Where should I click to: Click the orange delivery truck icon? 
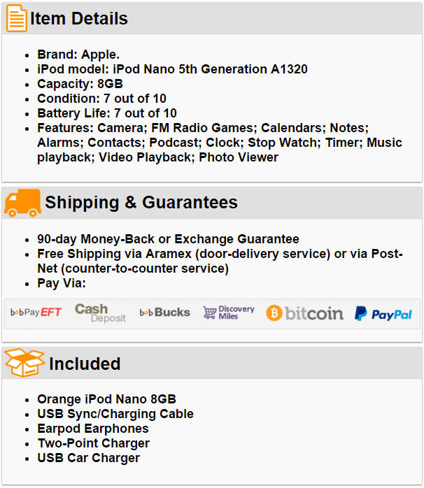point(22,203)
